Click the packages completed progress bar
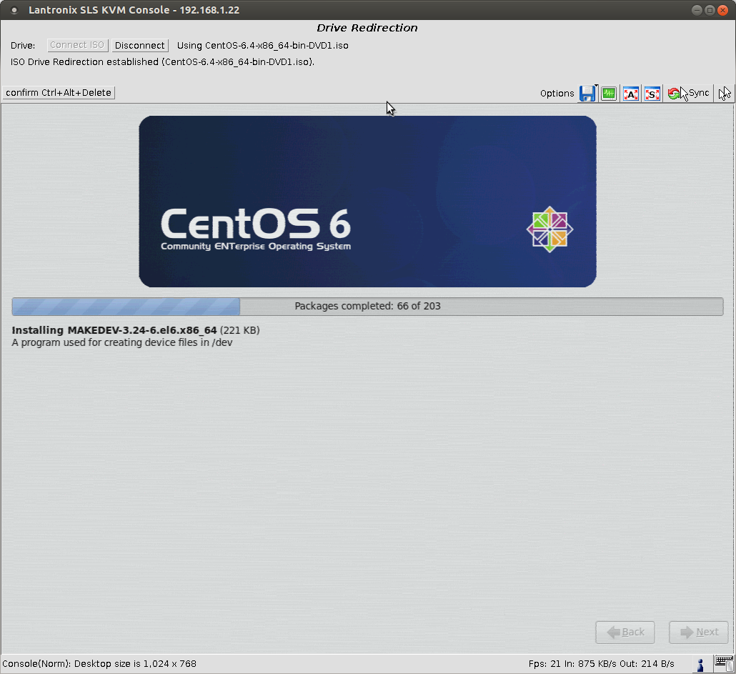The image size is (736, 674). (367, 307)
